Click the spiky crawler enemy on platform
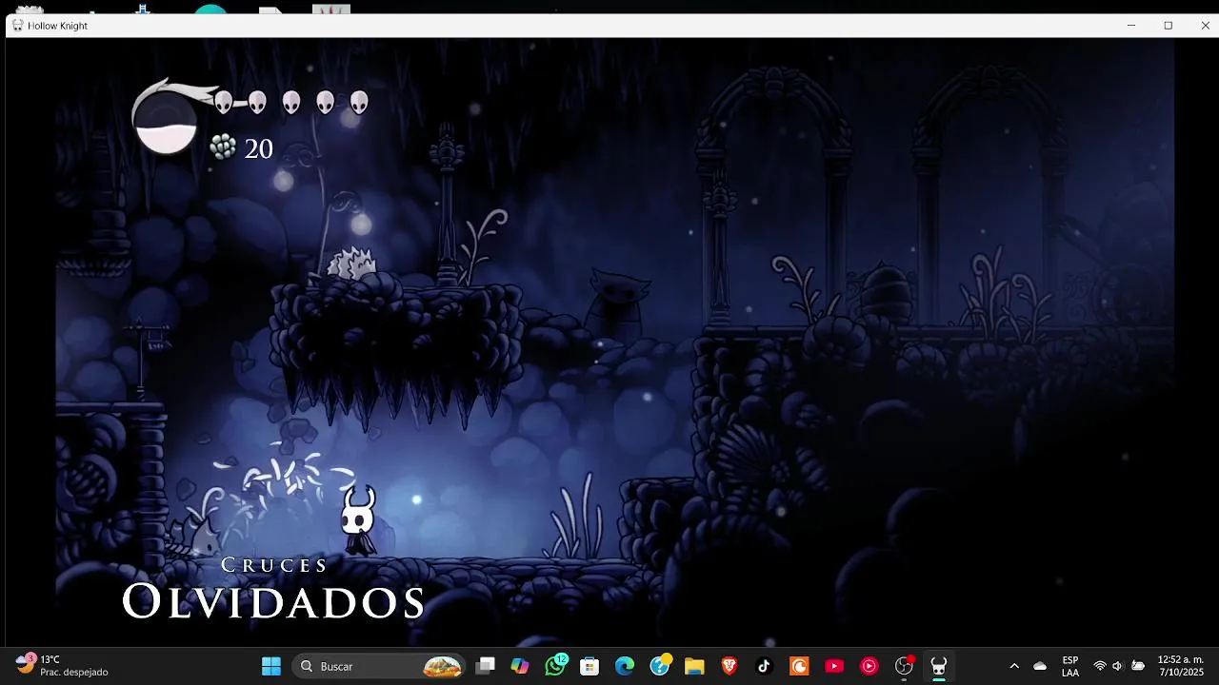 click(351, 264)
